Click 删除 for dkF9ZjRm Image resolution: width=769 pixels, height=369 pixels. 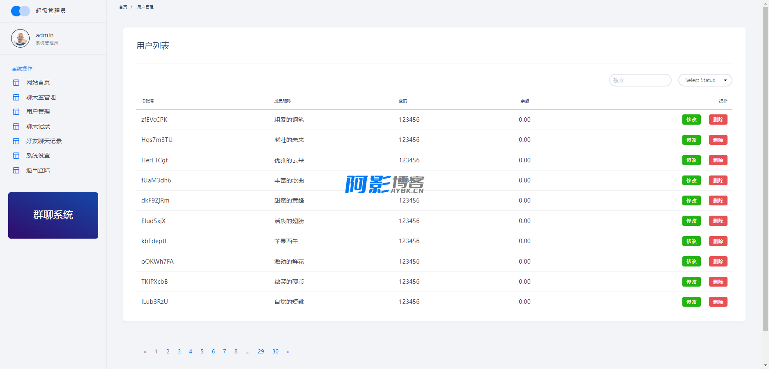tap(718, 200)
